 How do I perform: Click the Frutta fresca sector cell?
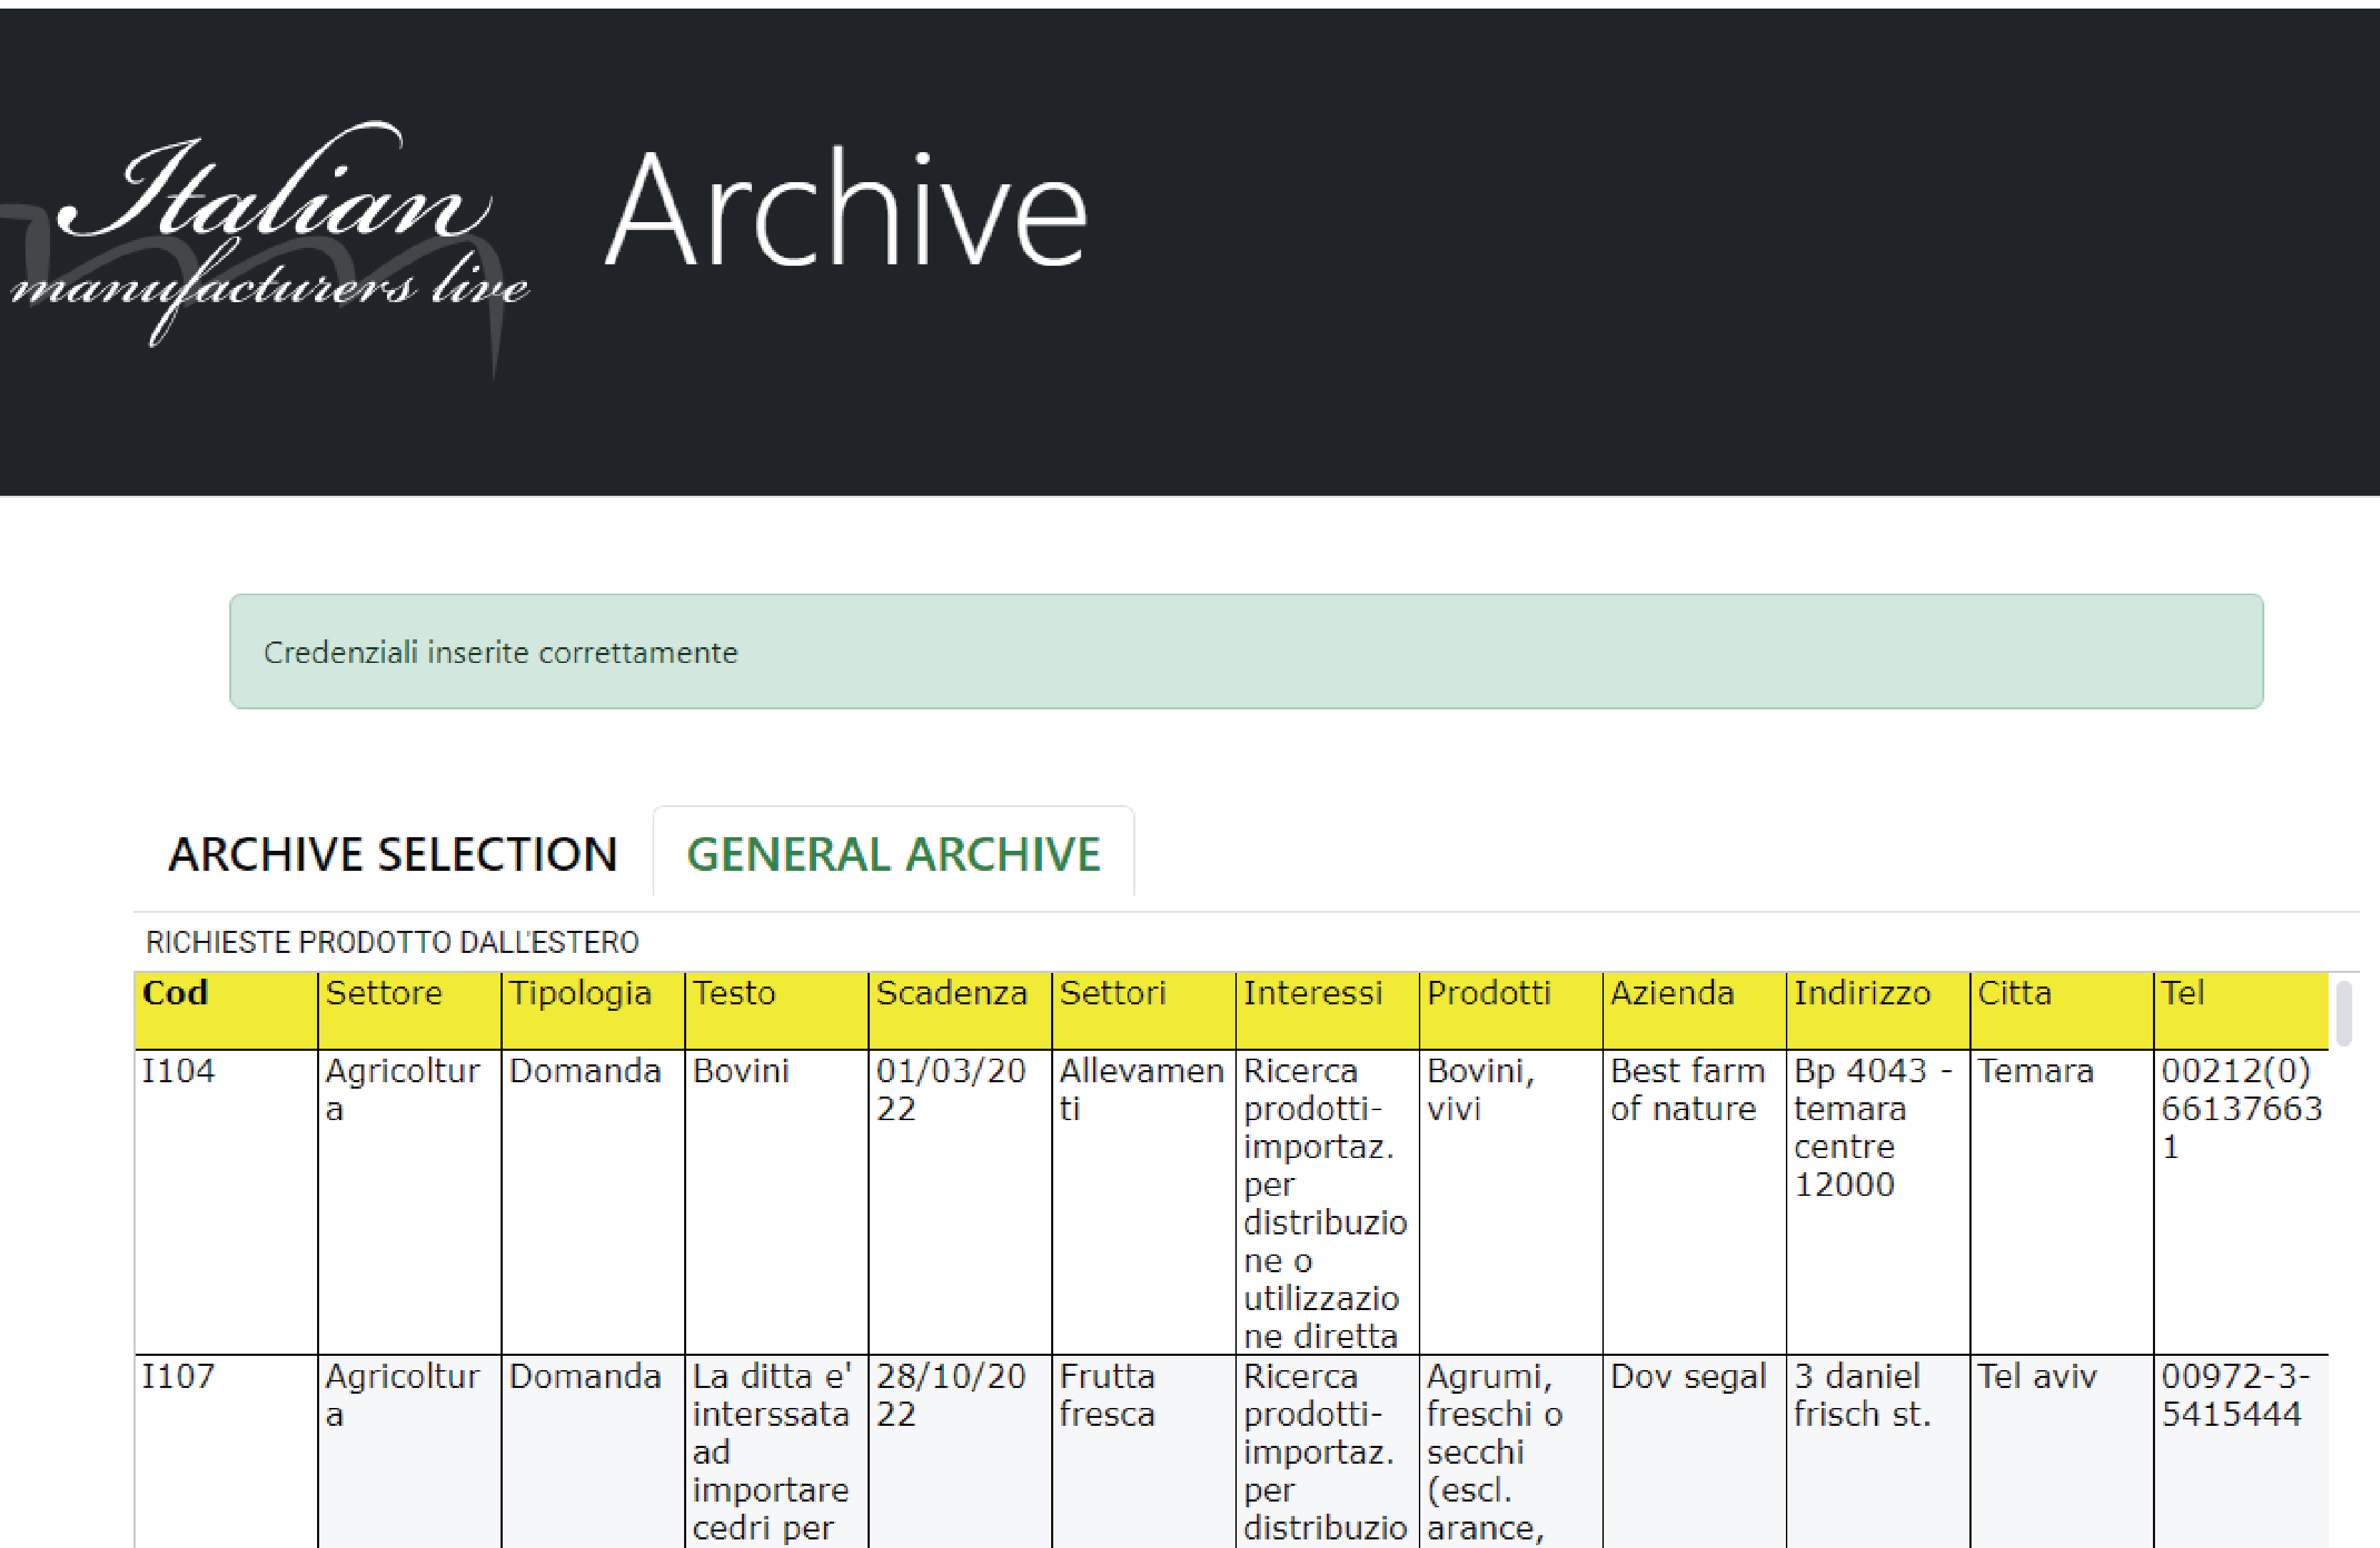[1144, 1452]
